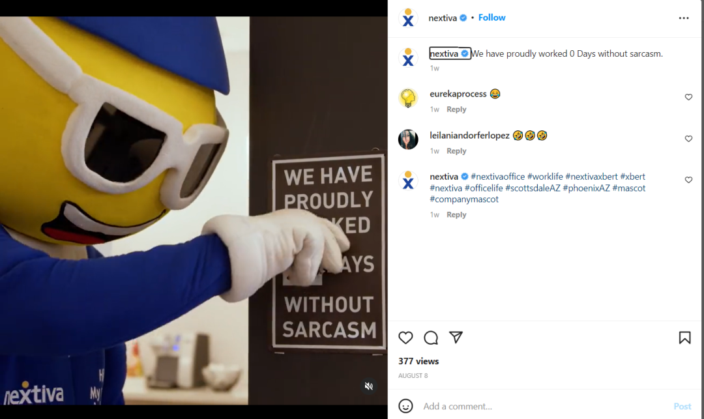Open the #nextivaoffice hashtag

497,177
